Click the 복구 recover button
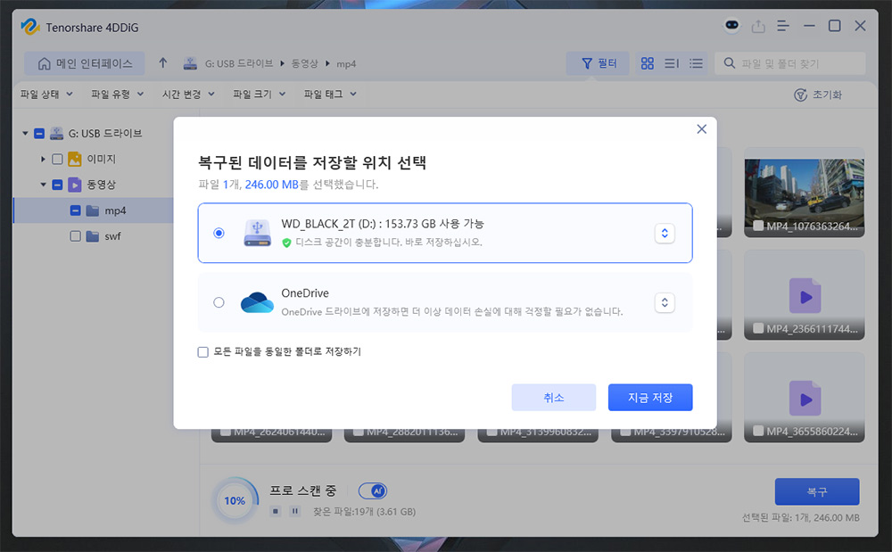This screenshot has height=552, width=892. click(x=817, y=491)
